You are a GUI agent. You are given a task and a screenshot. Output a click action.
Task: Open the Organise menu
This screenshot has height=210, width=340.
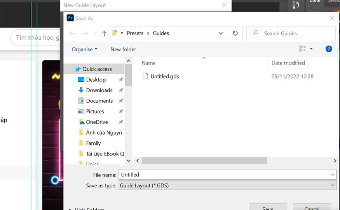(84, 49)
